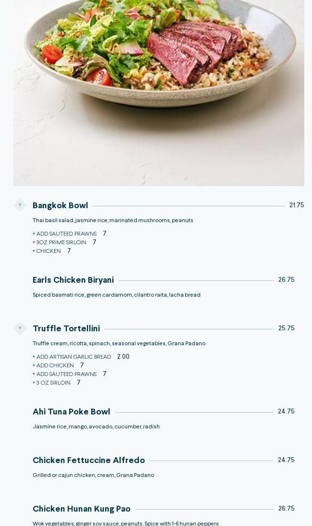This screenshot has width=312, height=526.
Task: Click the Bangkok Bowl price 21.75
Action: pyautogui.click(x=297, y=205)
